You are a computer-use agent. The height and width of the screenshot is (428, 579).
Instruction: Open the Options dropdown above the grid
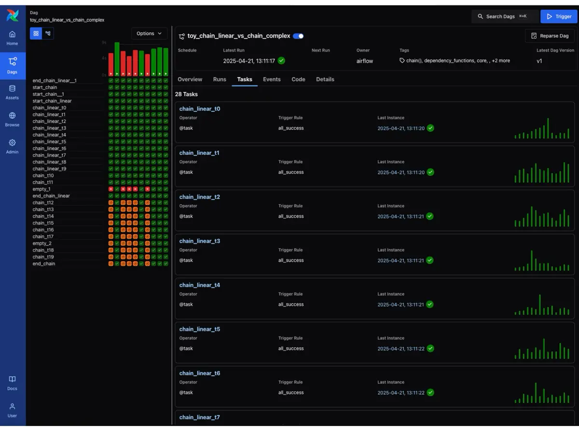pyautogui.click(x=149, y=33)
